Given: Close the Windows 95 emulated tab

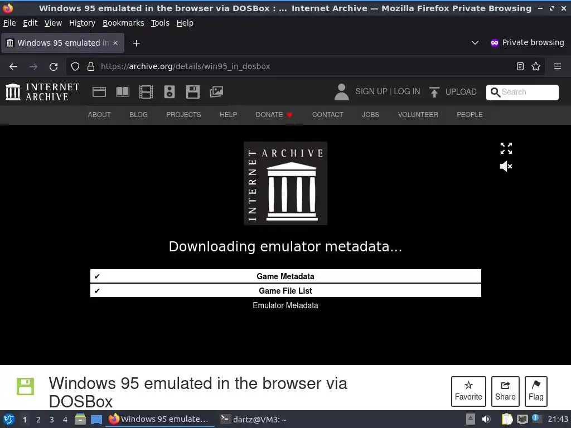Looking at the screenshot, I should click(115, 43).
